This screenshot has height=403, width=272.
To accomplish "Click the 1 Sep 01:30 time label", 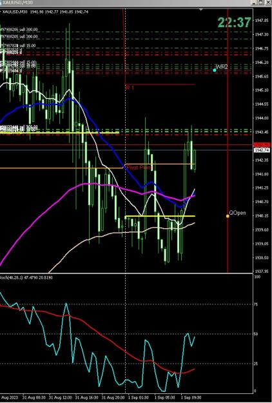I will pos(139,397).
